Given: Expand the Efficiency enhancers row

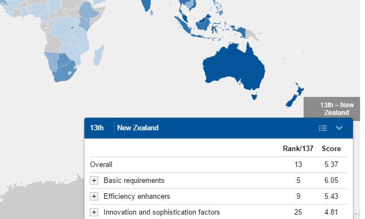Looking at the screenshot, I should [x=94, y=197].
